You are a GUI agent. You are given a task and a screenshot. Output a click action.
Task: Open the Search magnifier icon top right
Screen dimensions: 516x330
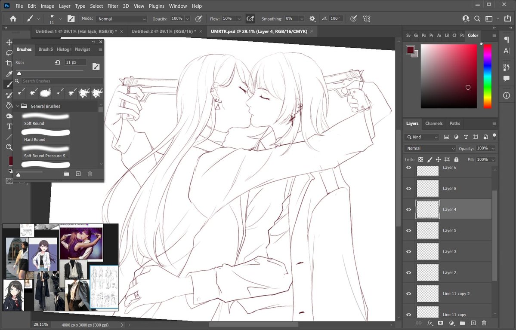(x=477, y=19)
